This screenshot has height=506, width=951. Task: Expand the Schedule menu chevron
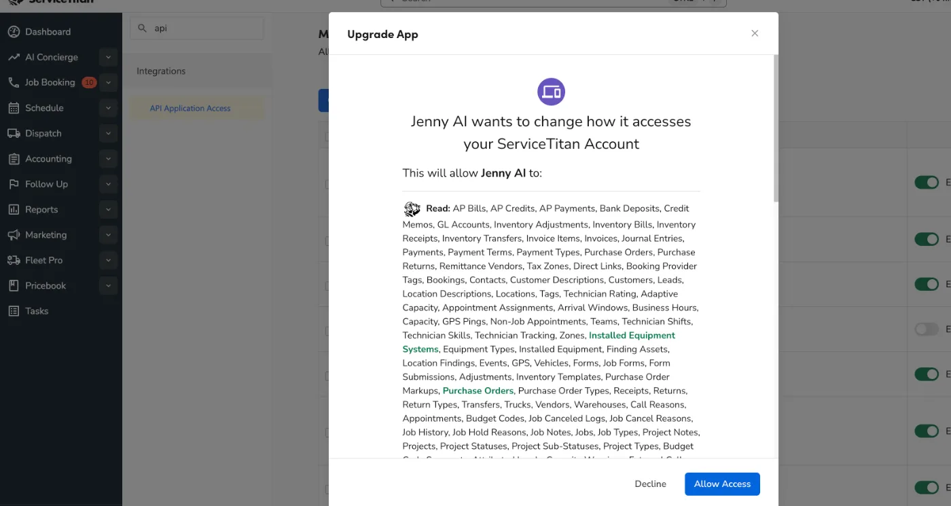point(108,108)
